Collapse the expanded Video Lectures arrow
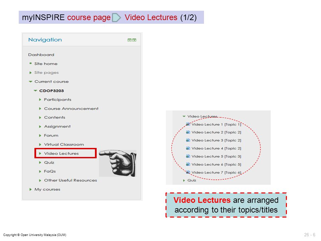This screenshot has width=321, height=241. (184, 116)
